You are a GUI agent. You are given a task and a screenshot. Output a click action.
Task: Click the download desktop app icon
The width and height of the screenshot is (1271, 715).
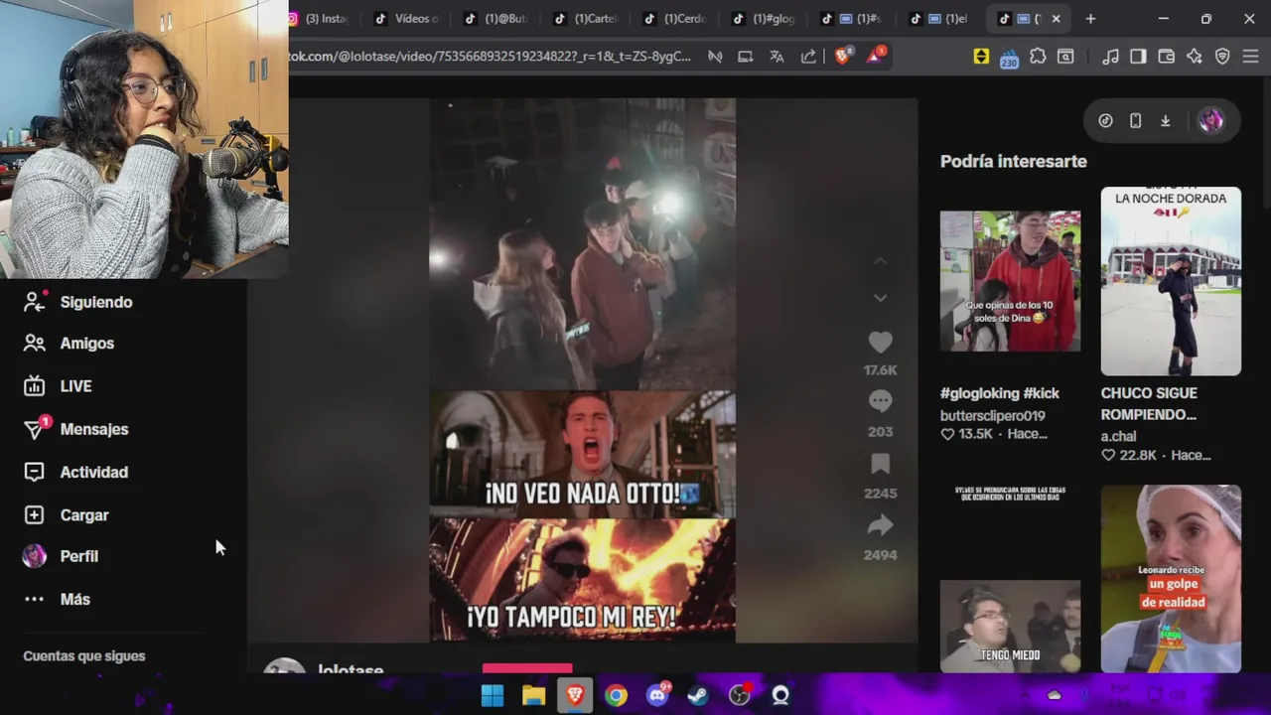[x=1165, y=121]
